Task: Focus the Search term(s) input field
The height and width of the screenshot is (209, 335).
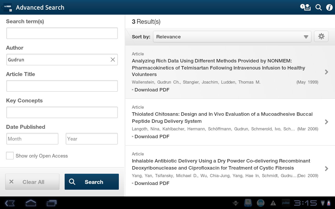Action: pos(62,33)
